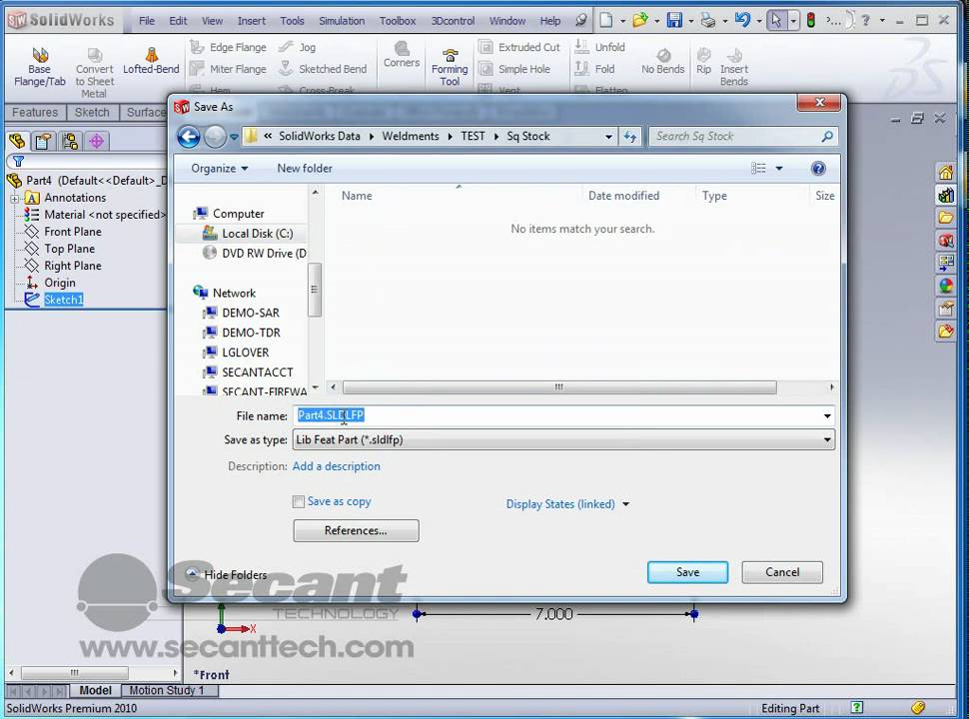This screenshot has width=969, height=719.
Task: Click the Weldments breadcrumb folder
Action: point(411,137)
